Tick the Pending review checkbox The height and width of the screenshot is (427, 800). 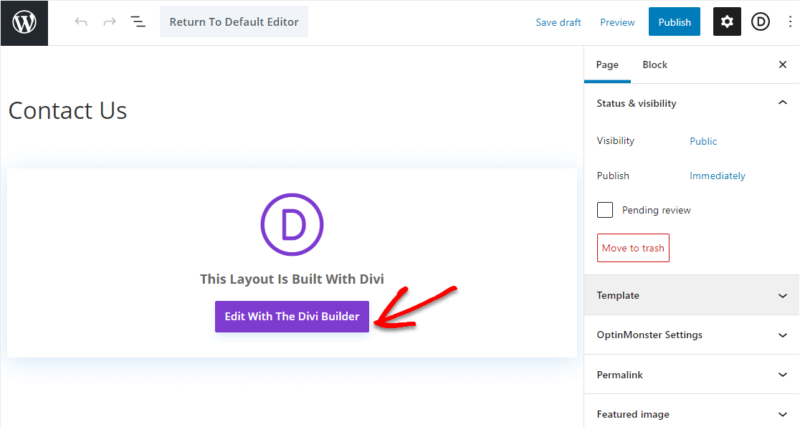tap(604, 210)
